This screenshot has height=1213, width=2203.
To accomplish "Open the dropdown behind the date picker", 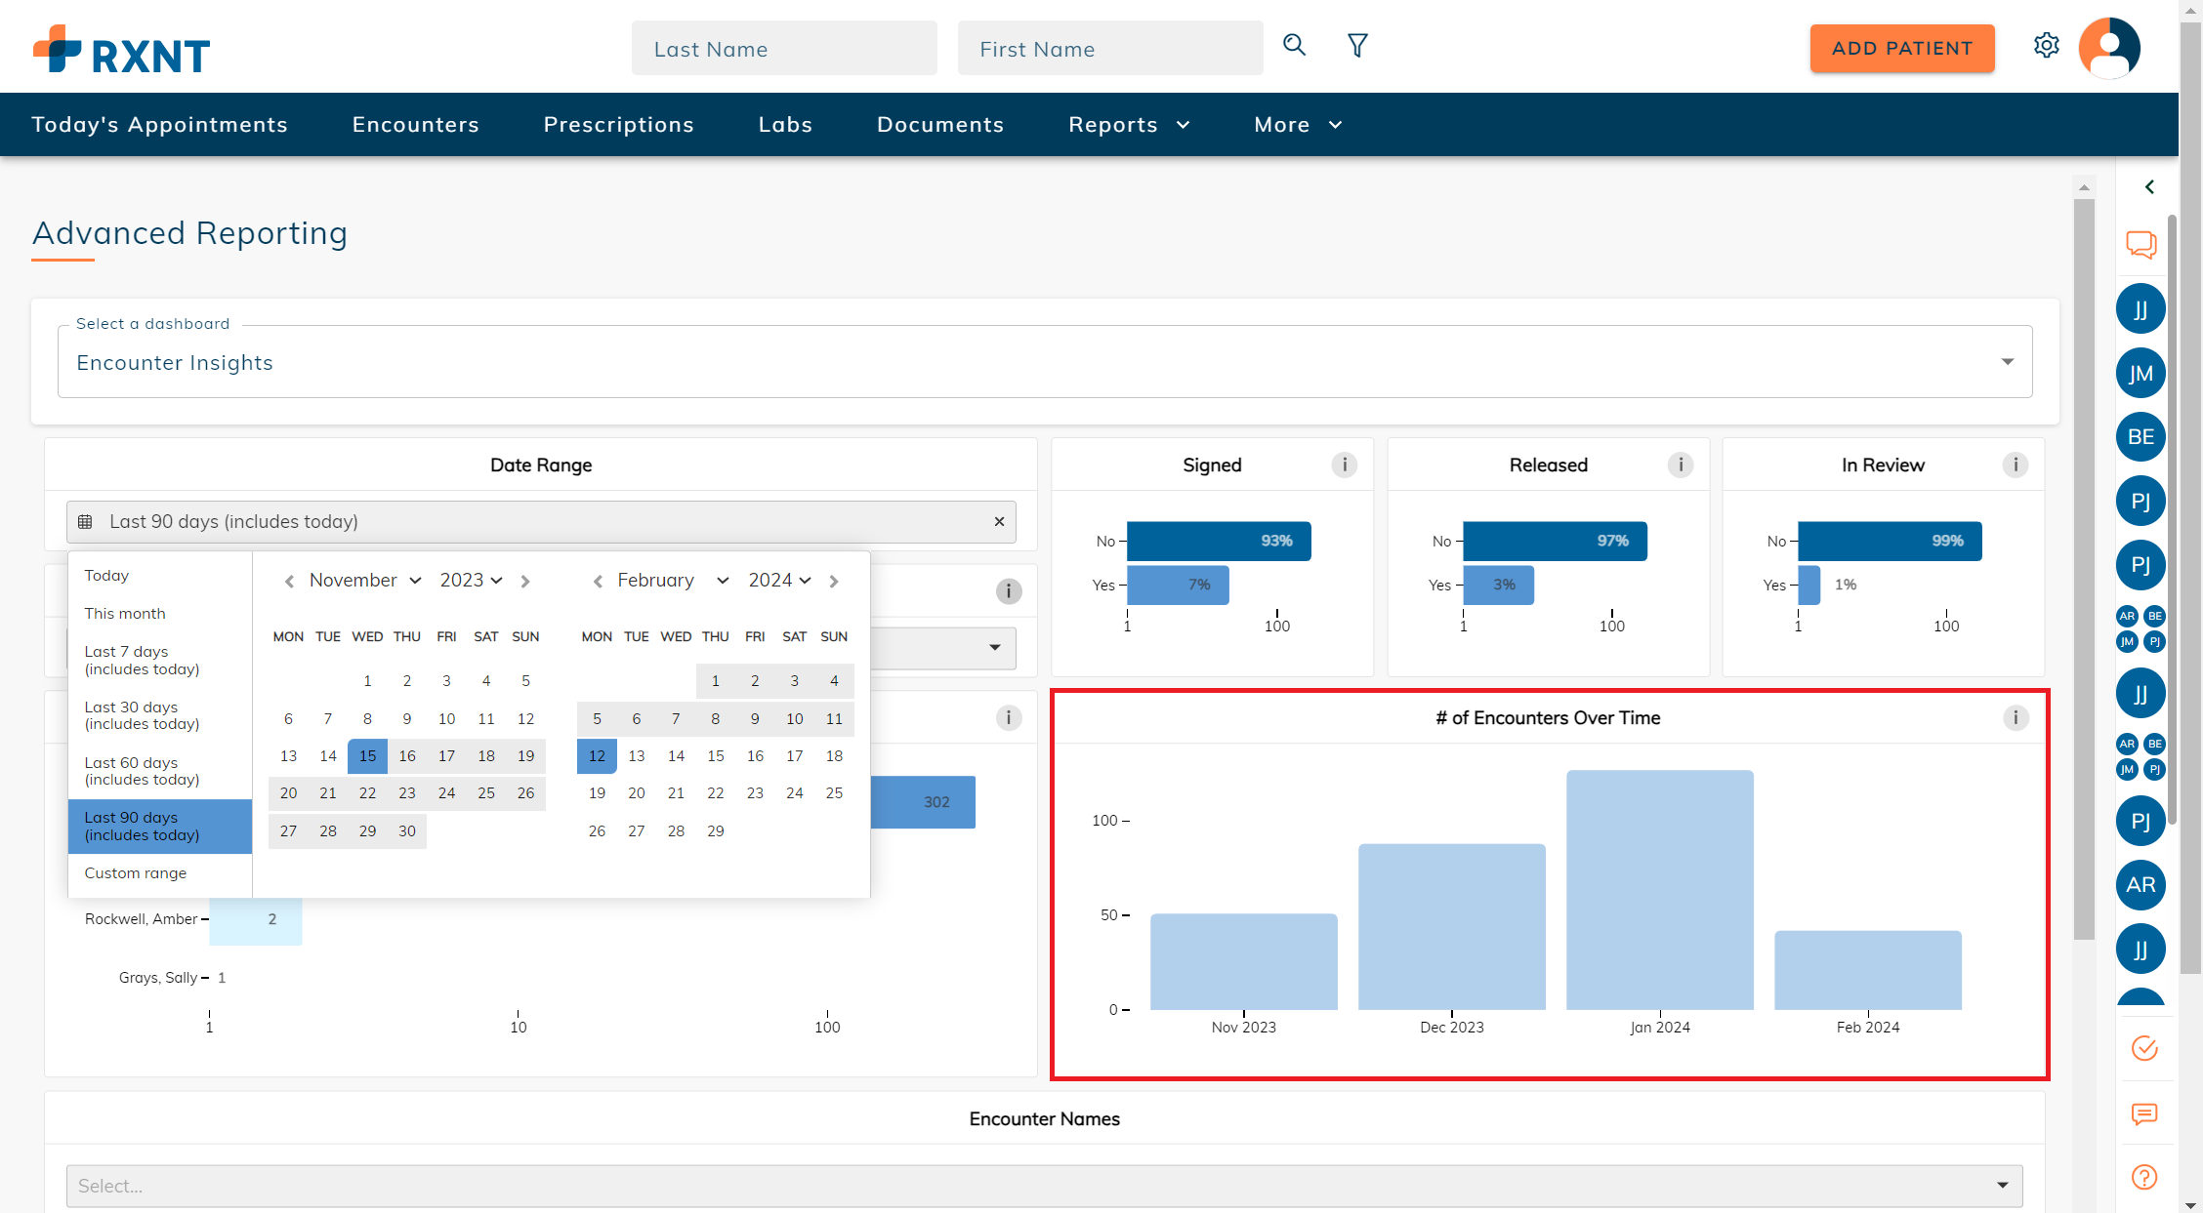I will (x=994, y=647).
